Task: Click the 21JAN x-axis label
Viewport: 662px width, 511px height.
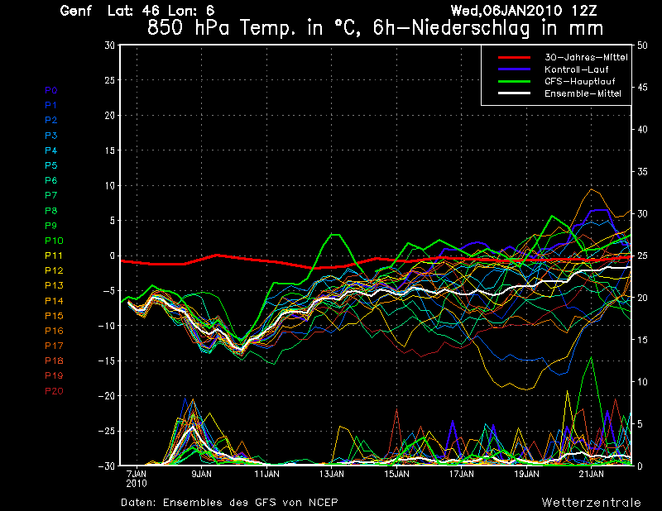Action: [592, 474]
